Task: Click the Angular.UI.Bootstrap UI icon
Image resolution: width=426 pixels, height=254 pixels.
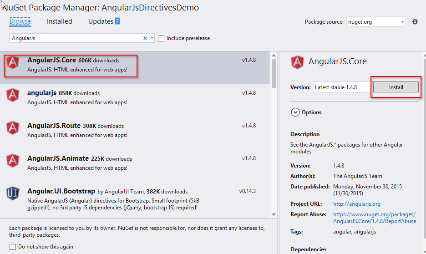Action: coord(12,193)
